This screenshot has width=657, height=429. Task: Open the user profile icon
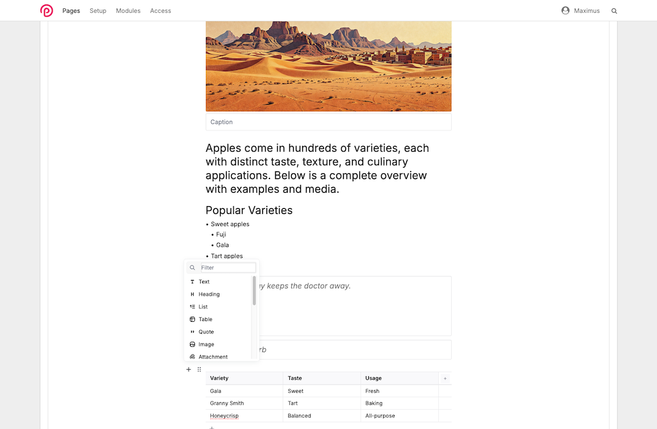click(565, 10)
